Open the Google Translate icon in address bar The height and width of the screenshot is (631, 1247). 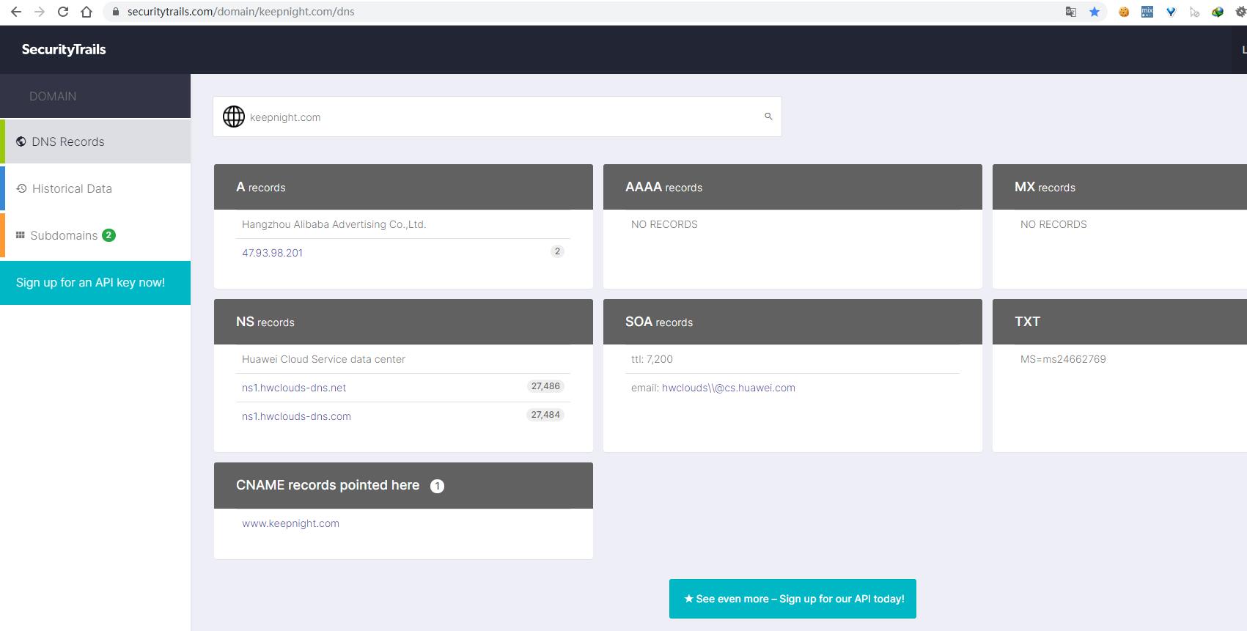coord(1071,12)
